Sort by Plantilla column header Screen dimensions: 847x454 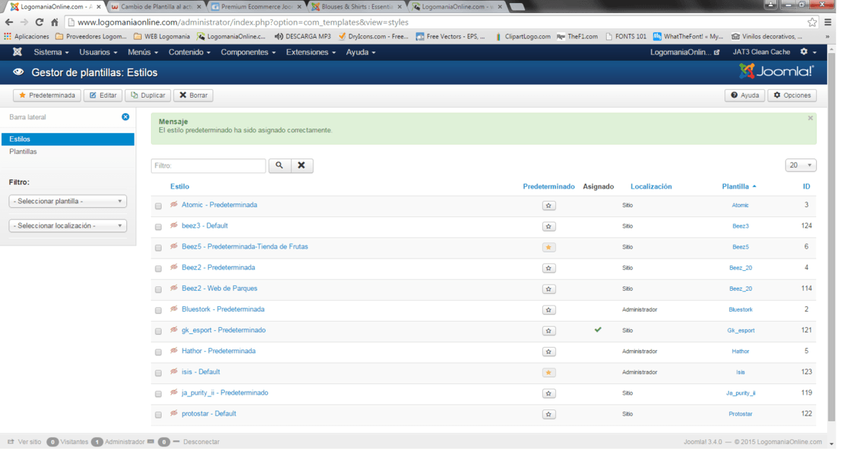(x=738, y=186)
